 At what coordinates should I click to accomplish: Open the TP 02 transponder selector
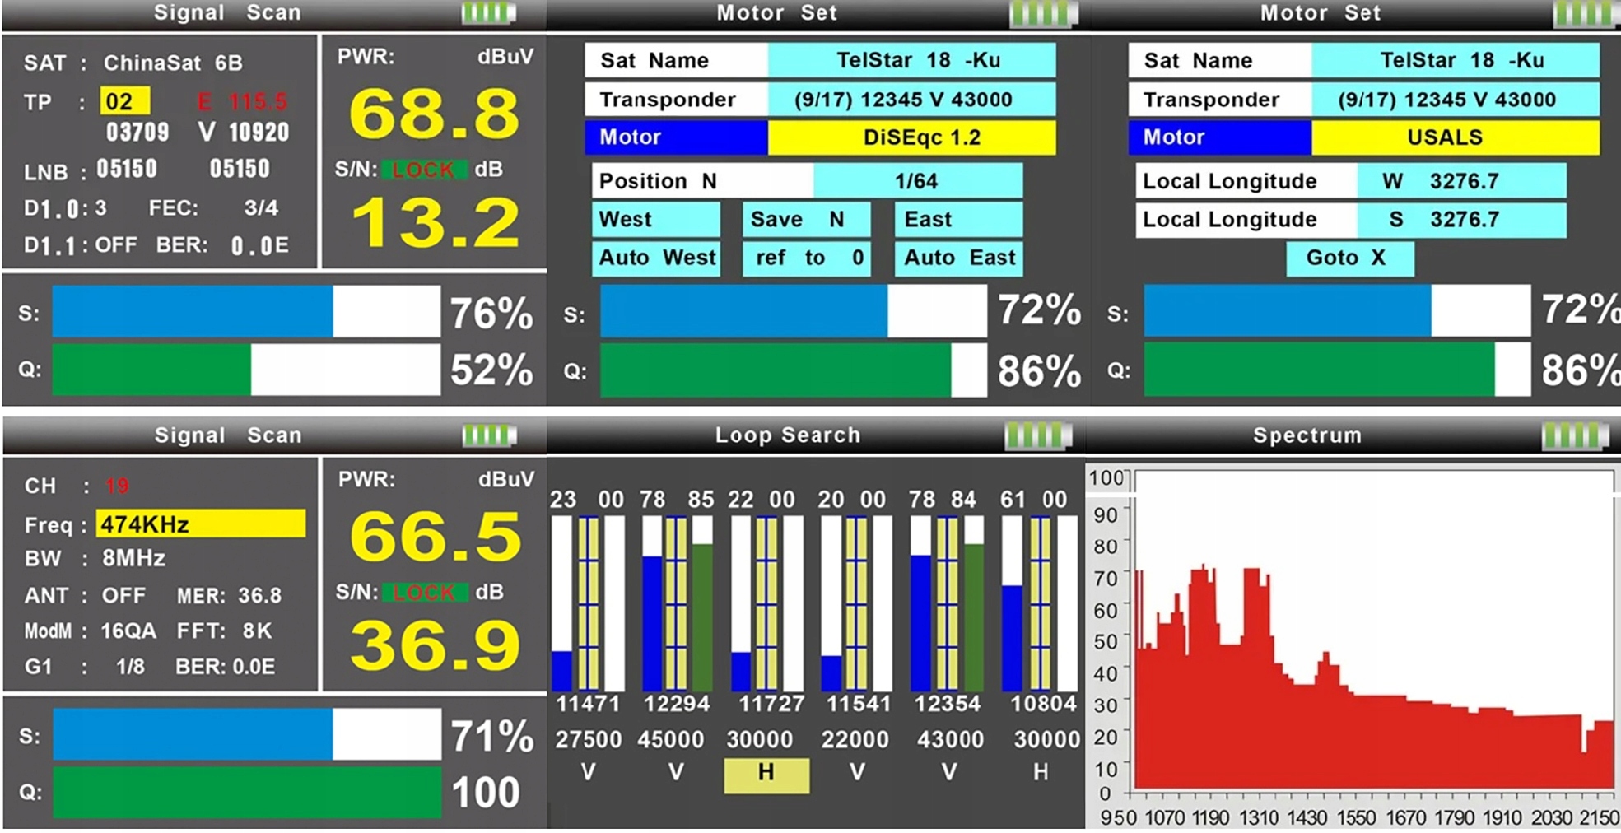125,101
